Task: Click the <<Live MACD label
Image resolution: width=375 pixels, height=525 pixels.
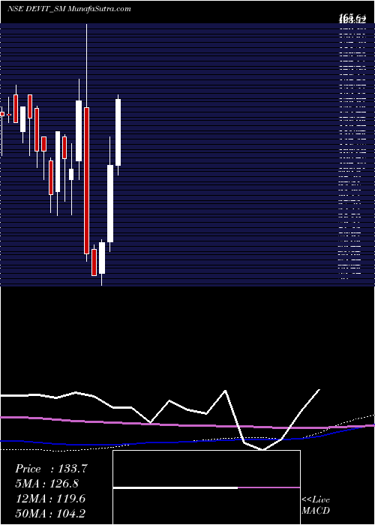Action: 316,505
